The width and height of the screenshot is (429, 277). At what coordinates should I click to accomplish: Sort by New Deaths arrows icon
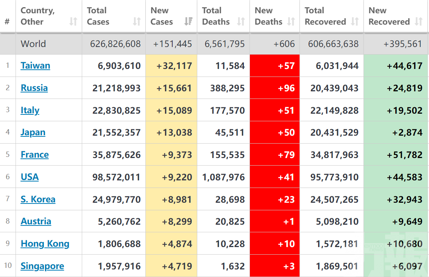coord(291,21)
